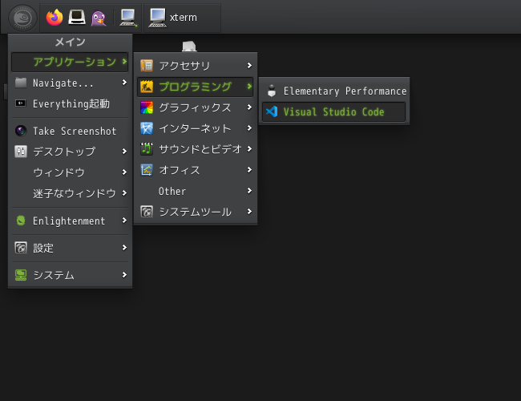Viewport: 521px width, 401px height.
Task: Launch Firefox from the shelf
Action: coord(55,18)
